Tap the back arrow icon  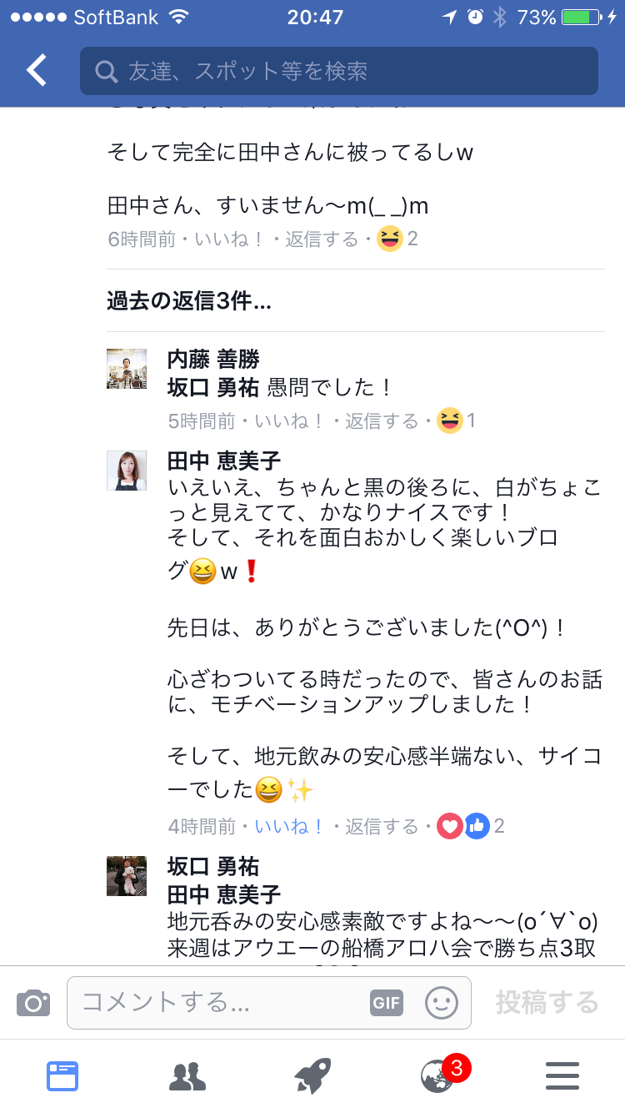click(x=37, y=71)
